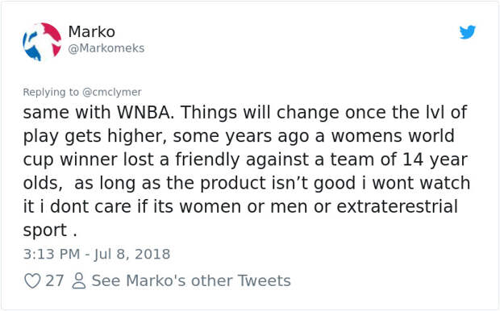500x311 pixels.
Task: Open the 3:13 PM timestamp link
Action: [x=52, y=255]
